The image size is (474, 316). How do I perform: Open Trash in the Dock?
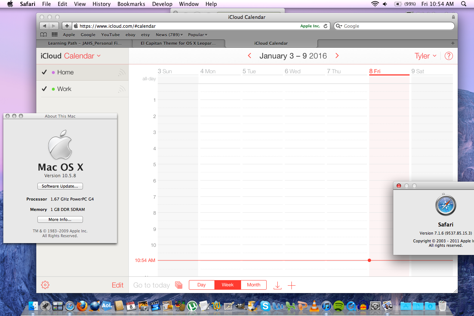click(x=442, y=306)
